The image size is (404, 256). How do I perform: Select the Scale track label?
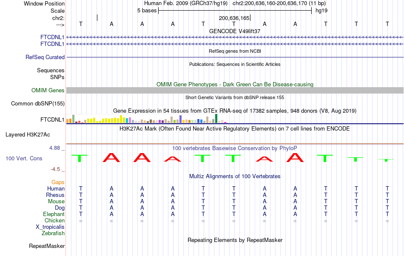57,11
